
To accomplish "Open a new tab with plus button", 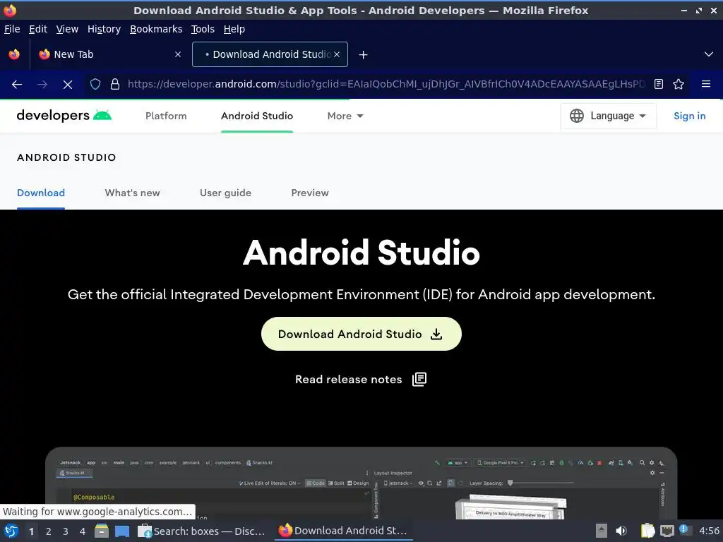I will (x=364, y=55).
